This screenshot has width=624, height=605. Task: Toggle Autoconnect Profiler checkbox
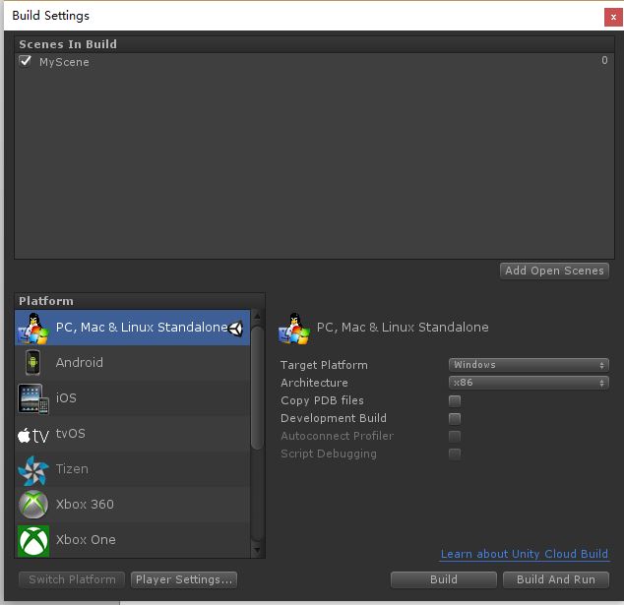(x=455, y=436)
